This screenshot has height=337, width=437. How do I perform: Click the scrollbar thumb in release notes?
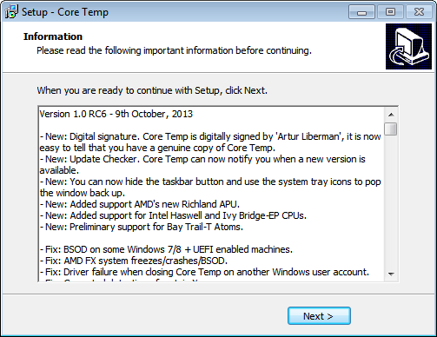pos(391,129)
